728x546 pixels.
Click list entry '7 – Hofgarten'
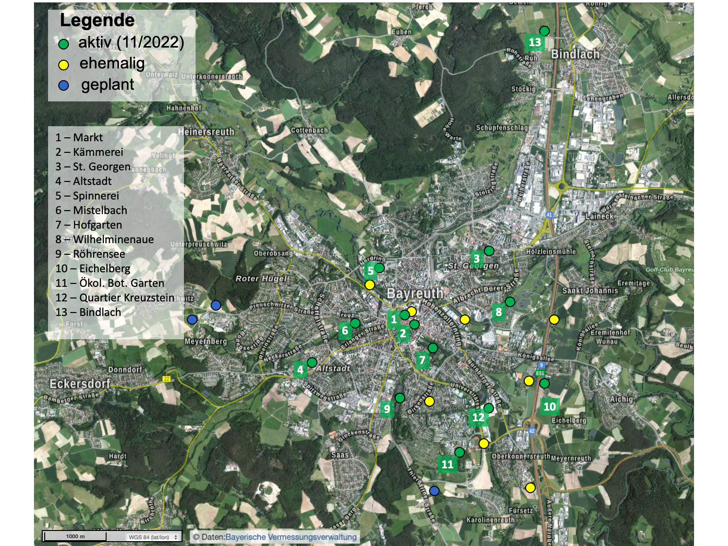tap(89, 225)
